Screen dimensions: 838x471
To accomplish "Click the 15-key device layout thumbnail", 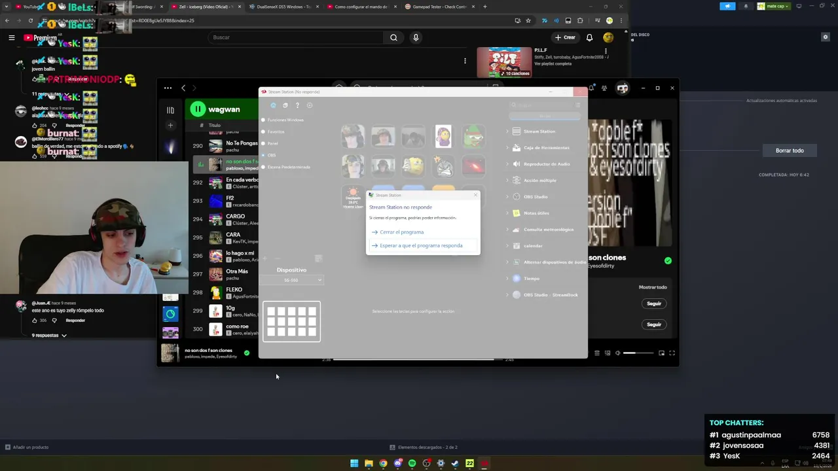I will tap(292, 321).
